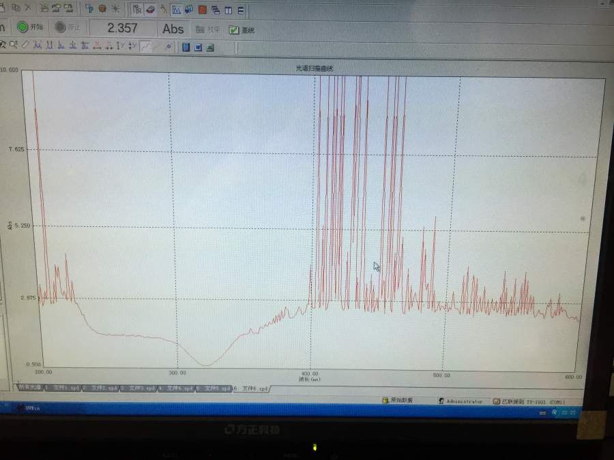
Task: Click the blue book report icon
Action: [186, 47]
